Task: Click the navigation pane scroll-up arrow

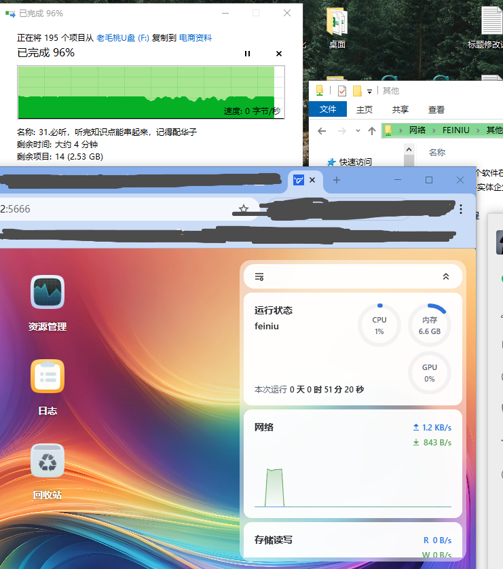Action: 409,149
